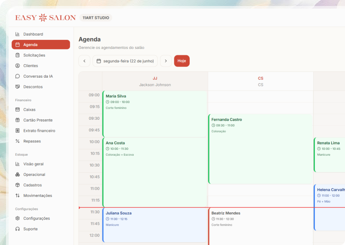Open Fernanda Castro Coloração appointment
Screen dimensions: 345x245
(261, 149)
